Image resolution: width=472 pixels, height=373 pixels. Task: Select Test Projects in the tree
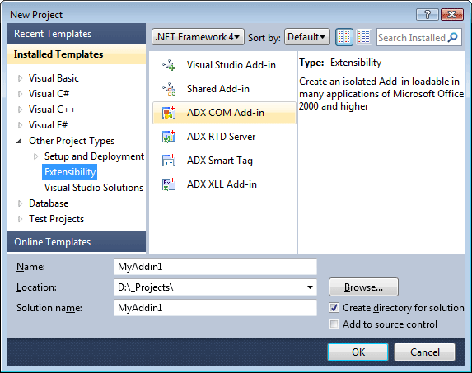[56, 219]
